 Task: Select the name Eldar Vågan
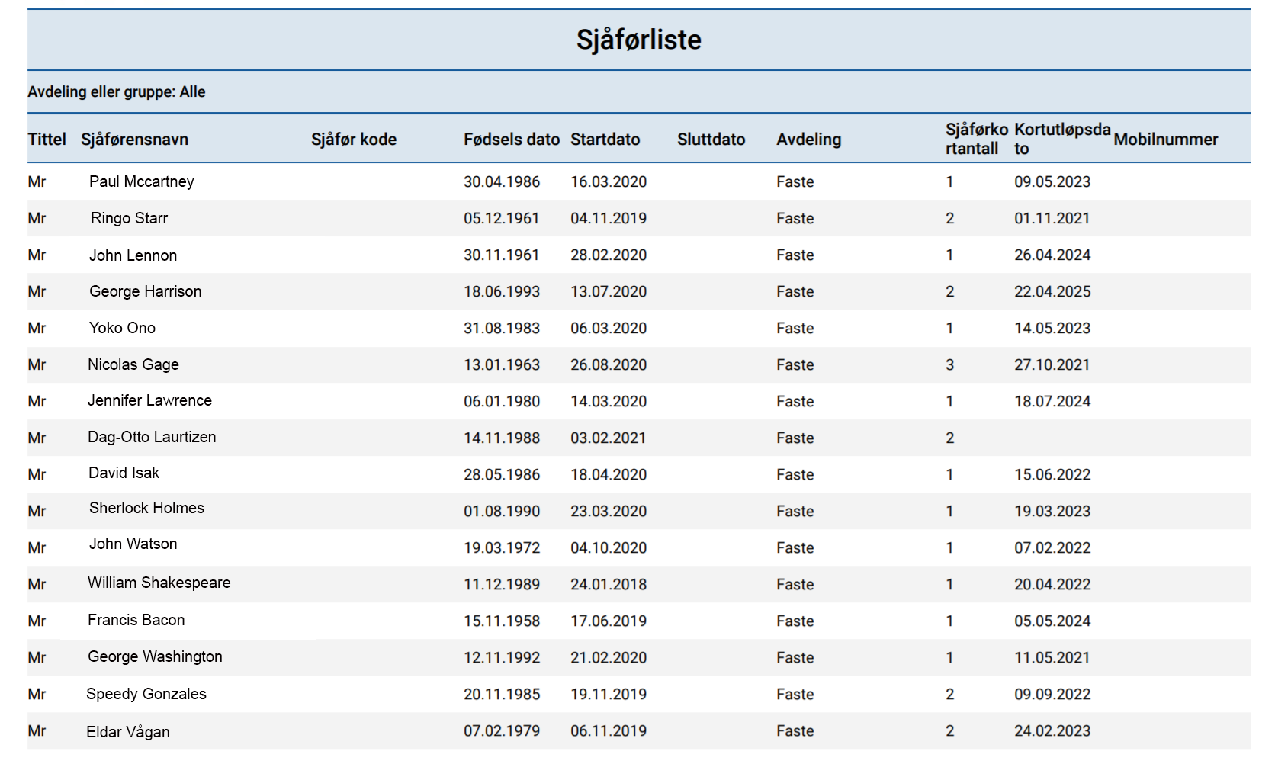(128, 732)
